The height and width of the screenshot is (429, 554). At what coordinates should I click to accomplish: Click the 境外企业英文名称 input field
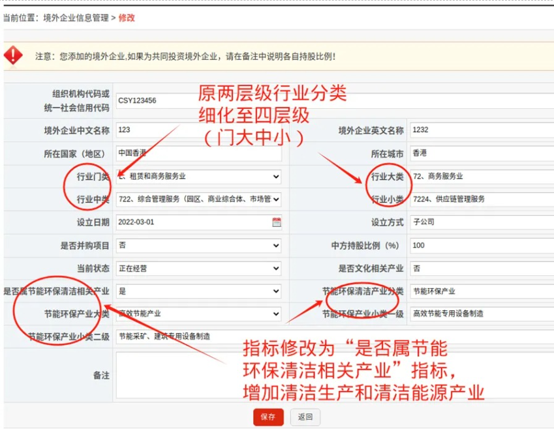482,130
